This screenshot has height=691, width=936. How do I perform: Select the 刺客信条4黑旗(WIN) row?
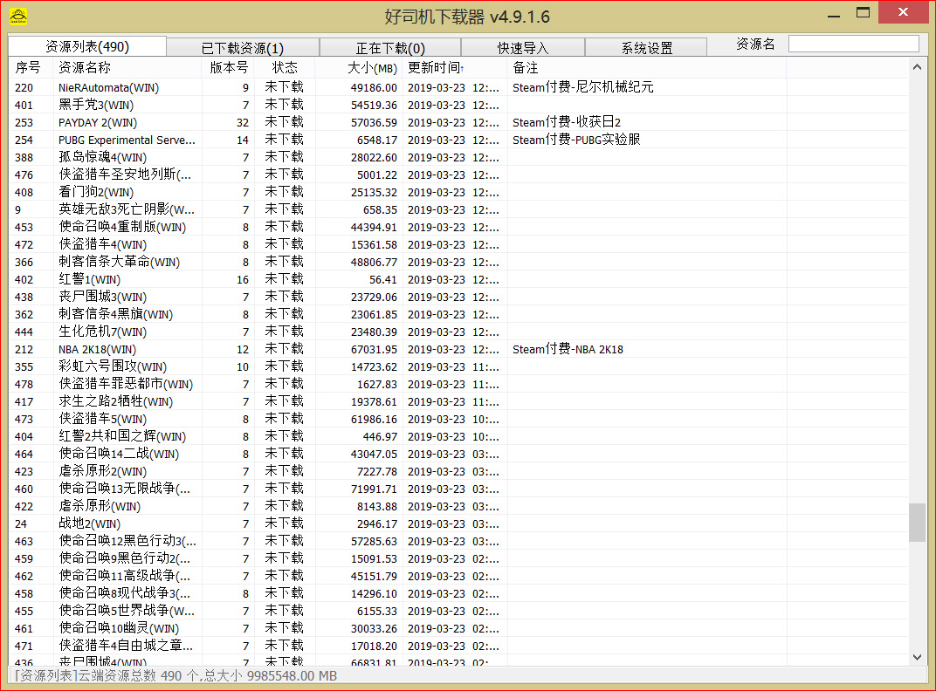click(458, 314)
